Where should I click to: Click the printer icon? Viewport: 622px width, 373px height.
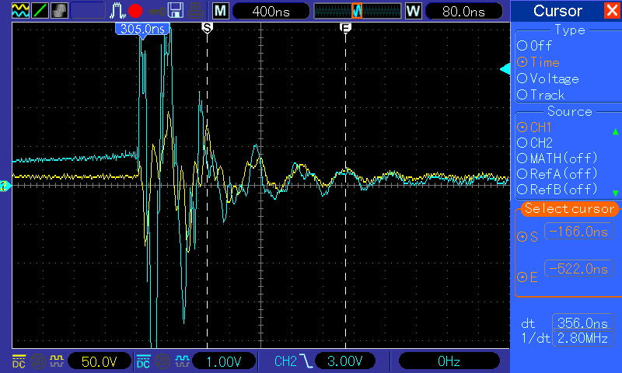pyautogui.click(x=197, y=11)
